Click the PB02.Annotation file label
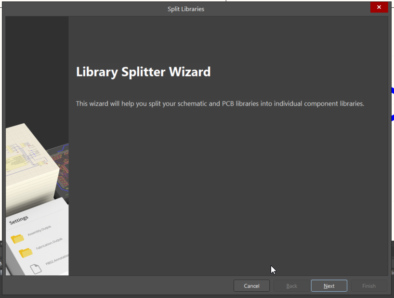 tap(57, 260)
